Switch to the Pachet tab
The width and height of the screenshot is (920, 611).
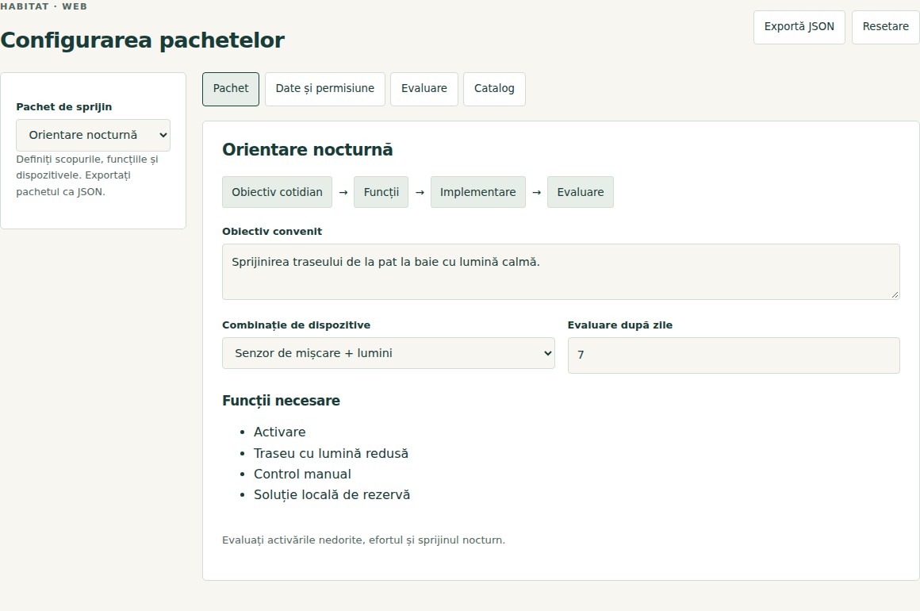tap(231, 89)
